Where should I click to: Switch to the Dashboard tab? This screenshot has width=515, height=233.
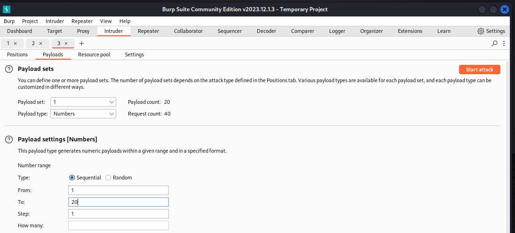(x=20, y=31)
